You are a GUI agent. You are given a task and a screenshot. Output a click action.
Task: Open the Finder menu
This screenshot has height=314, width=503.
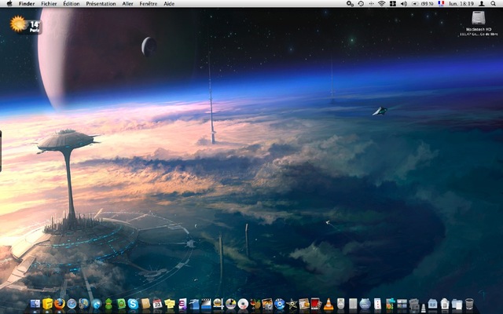tap(27, 4)
